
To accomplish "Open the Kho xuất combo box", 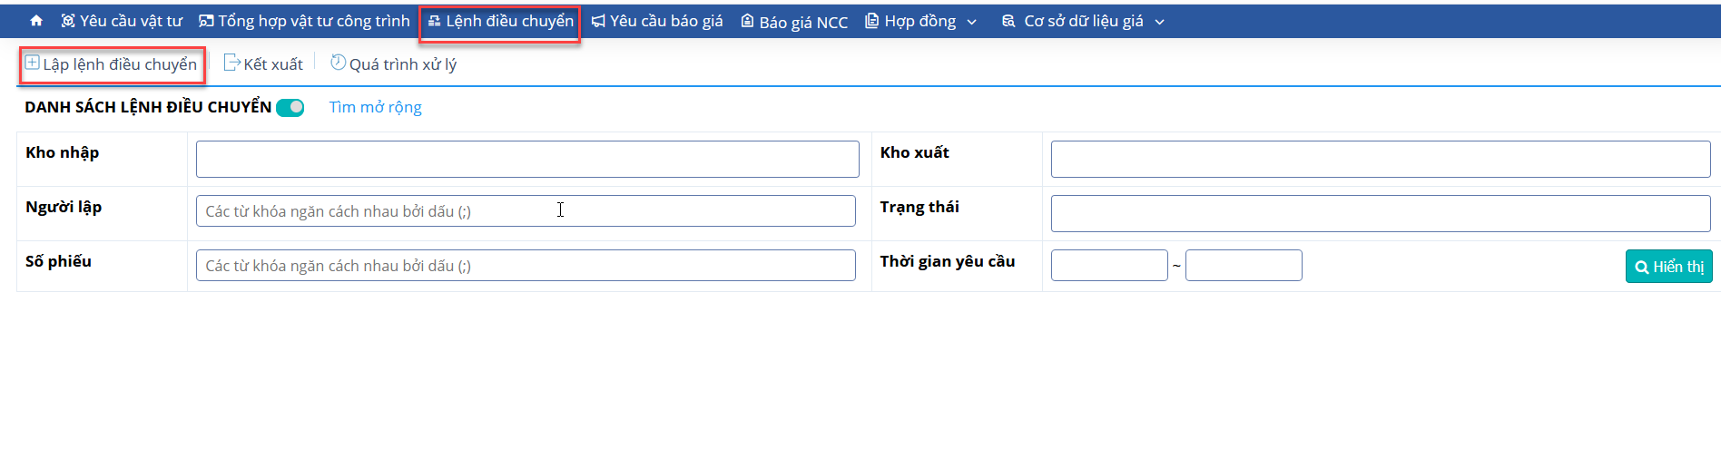I will coord(1381,159).
